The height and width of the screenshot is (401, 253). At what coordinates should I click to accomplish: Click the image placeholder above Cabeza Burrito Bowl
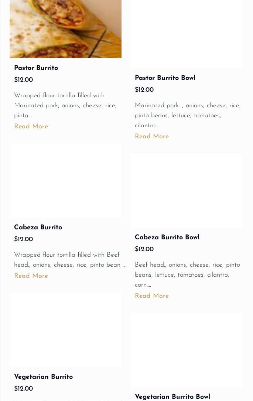pyautogui.click(x=186, y=190)
